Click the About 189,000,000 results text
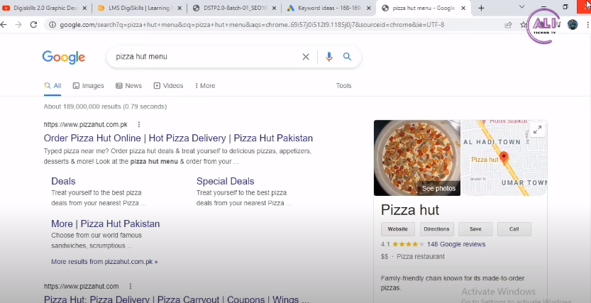The image size is (591, 303). (x=105, y=106)
